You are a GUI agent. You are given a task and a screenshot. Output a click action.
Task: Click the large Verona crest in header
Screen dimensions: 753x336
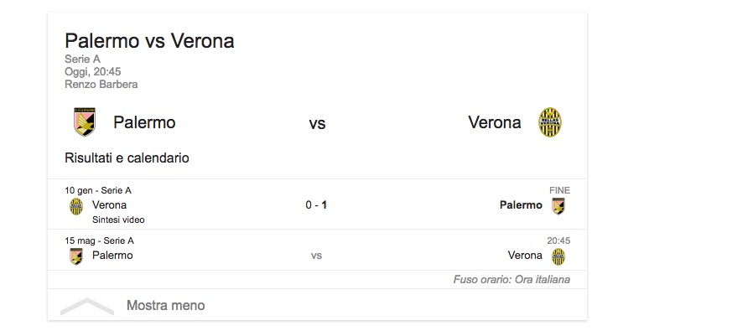coord(550,122)
